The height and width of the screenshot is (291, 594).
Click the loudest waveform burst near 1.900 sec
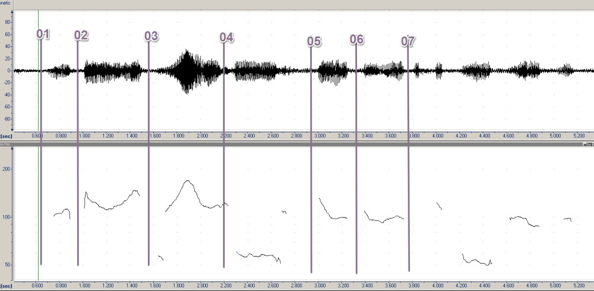coord(187,71)
